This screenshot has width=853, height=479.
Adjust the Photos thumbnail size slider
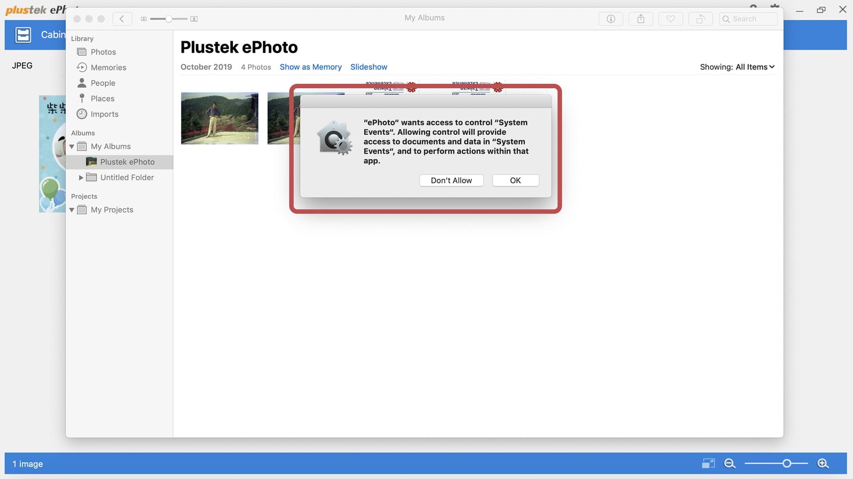[169, 19]
